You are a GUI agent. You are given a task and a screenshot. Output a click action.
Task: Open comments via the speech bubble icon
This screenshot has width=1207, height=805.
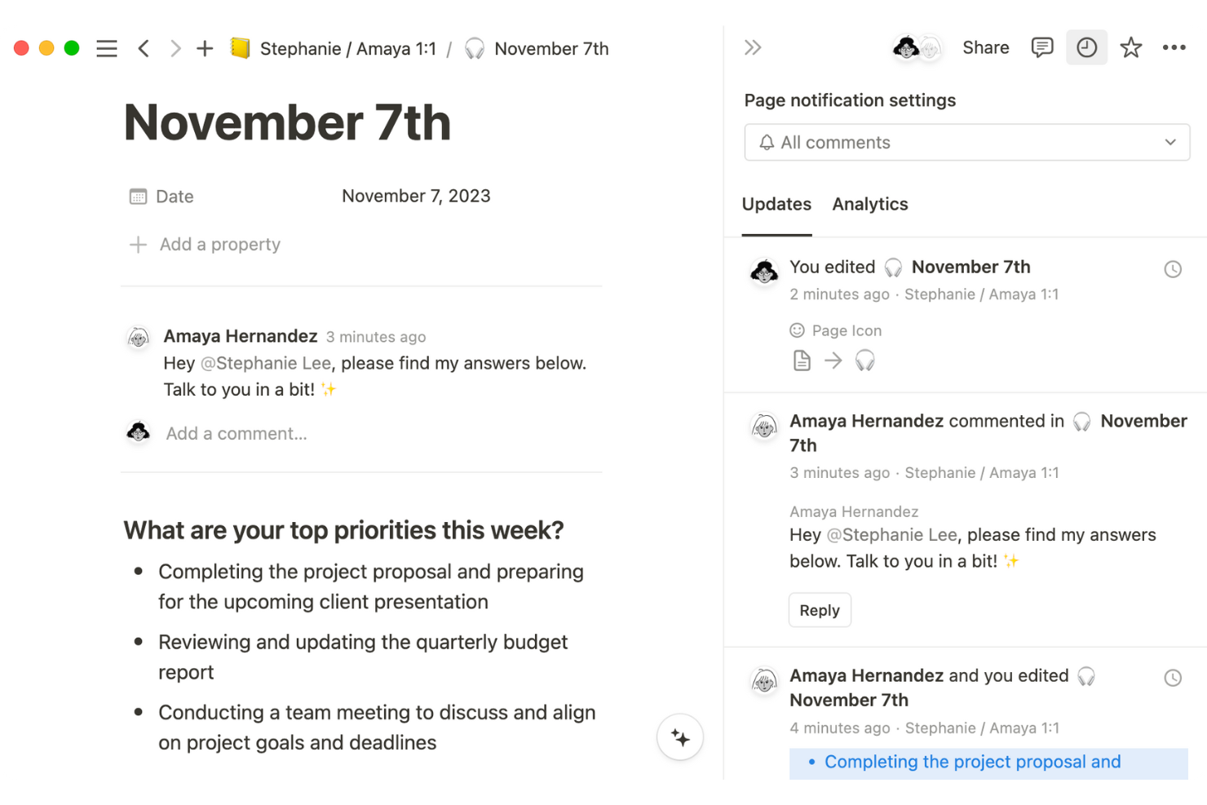pyautogui.click(x=1041, y=46)
